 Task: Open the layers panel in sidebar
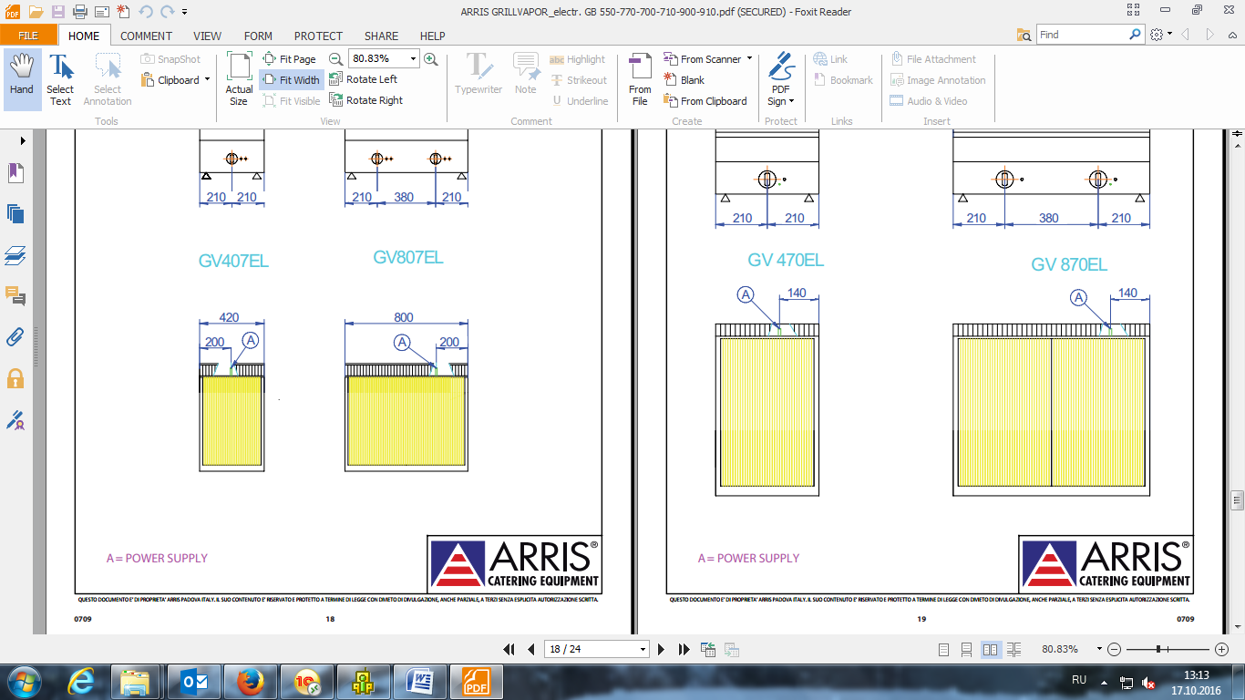[x=15, y=255]
